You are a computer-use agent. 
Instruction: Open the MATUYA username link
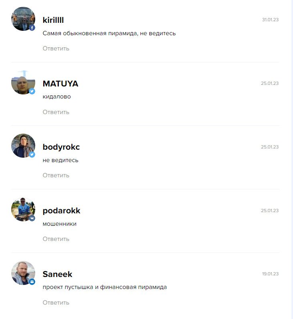pos(60,84)
